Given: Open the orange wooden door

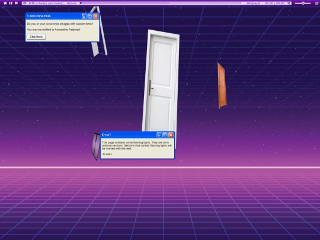Looking at the screenshot, I should (x=222, y=86).
